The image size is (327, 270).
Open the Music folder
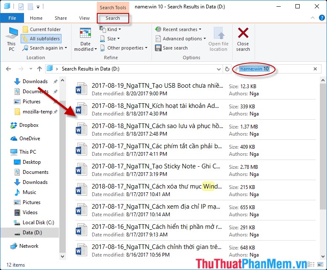(x=29, y=192)
